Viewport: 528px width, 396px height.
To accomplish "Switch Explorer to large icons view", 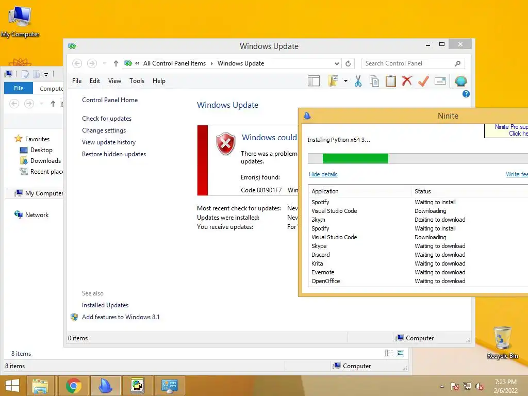I will pyautogui.click(x=401, y=353).
